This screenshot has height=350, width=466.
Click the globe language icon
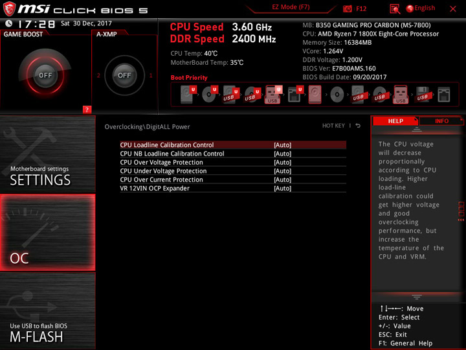[410, 8]
